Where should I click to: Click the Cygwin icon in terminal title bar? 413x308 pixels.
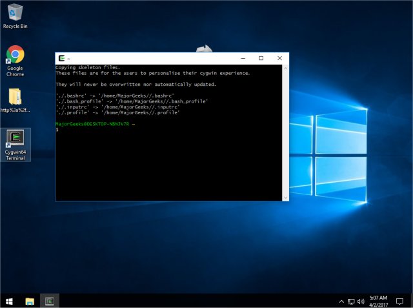61,58
